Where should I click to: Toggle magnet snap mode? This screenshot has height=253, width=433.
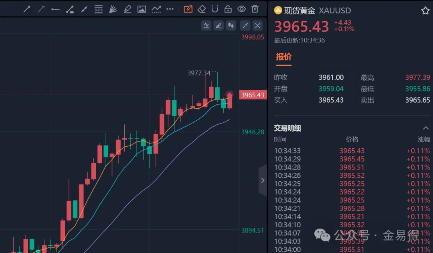[x=215, y=9]
